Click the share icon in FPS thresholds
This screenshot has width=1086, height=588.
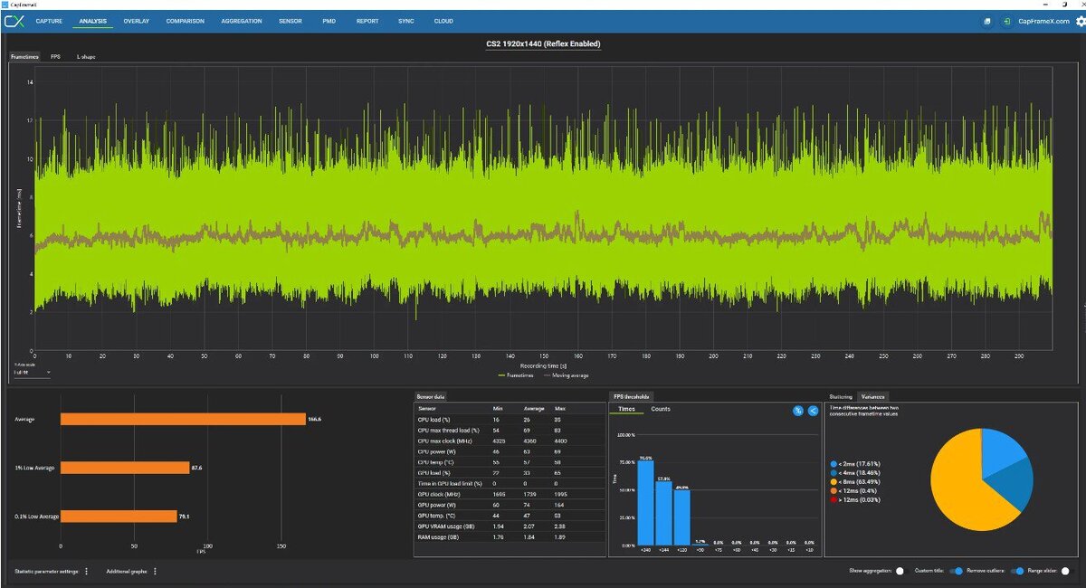tap(813, 411)
